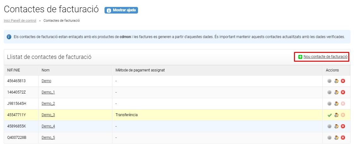This screenshot has width=354, height=147.
Task: Edit the Demo_5 contact icon
Action: click(x=336, y=138)
